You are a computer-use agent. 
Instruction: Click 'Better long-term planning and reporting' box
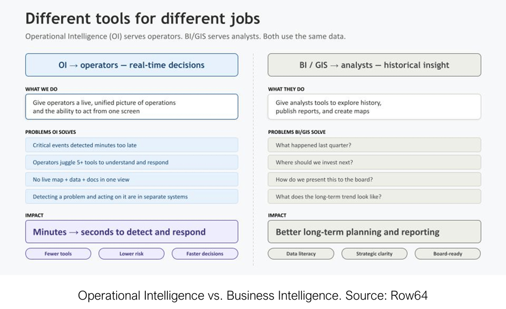(374, 232)
